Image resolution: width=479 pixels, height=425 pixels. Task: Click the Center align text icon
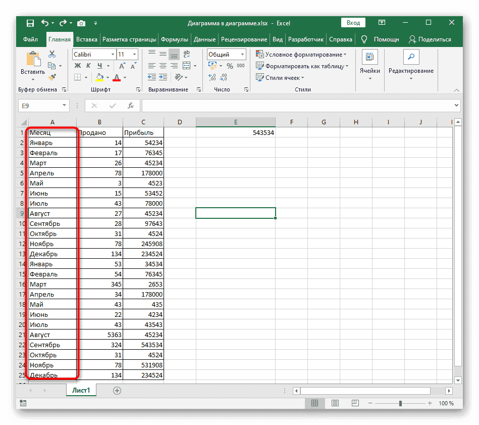[163, 66]
